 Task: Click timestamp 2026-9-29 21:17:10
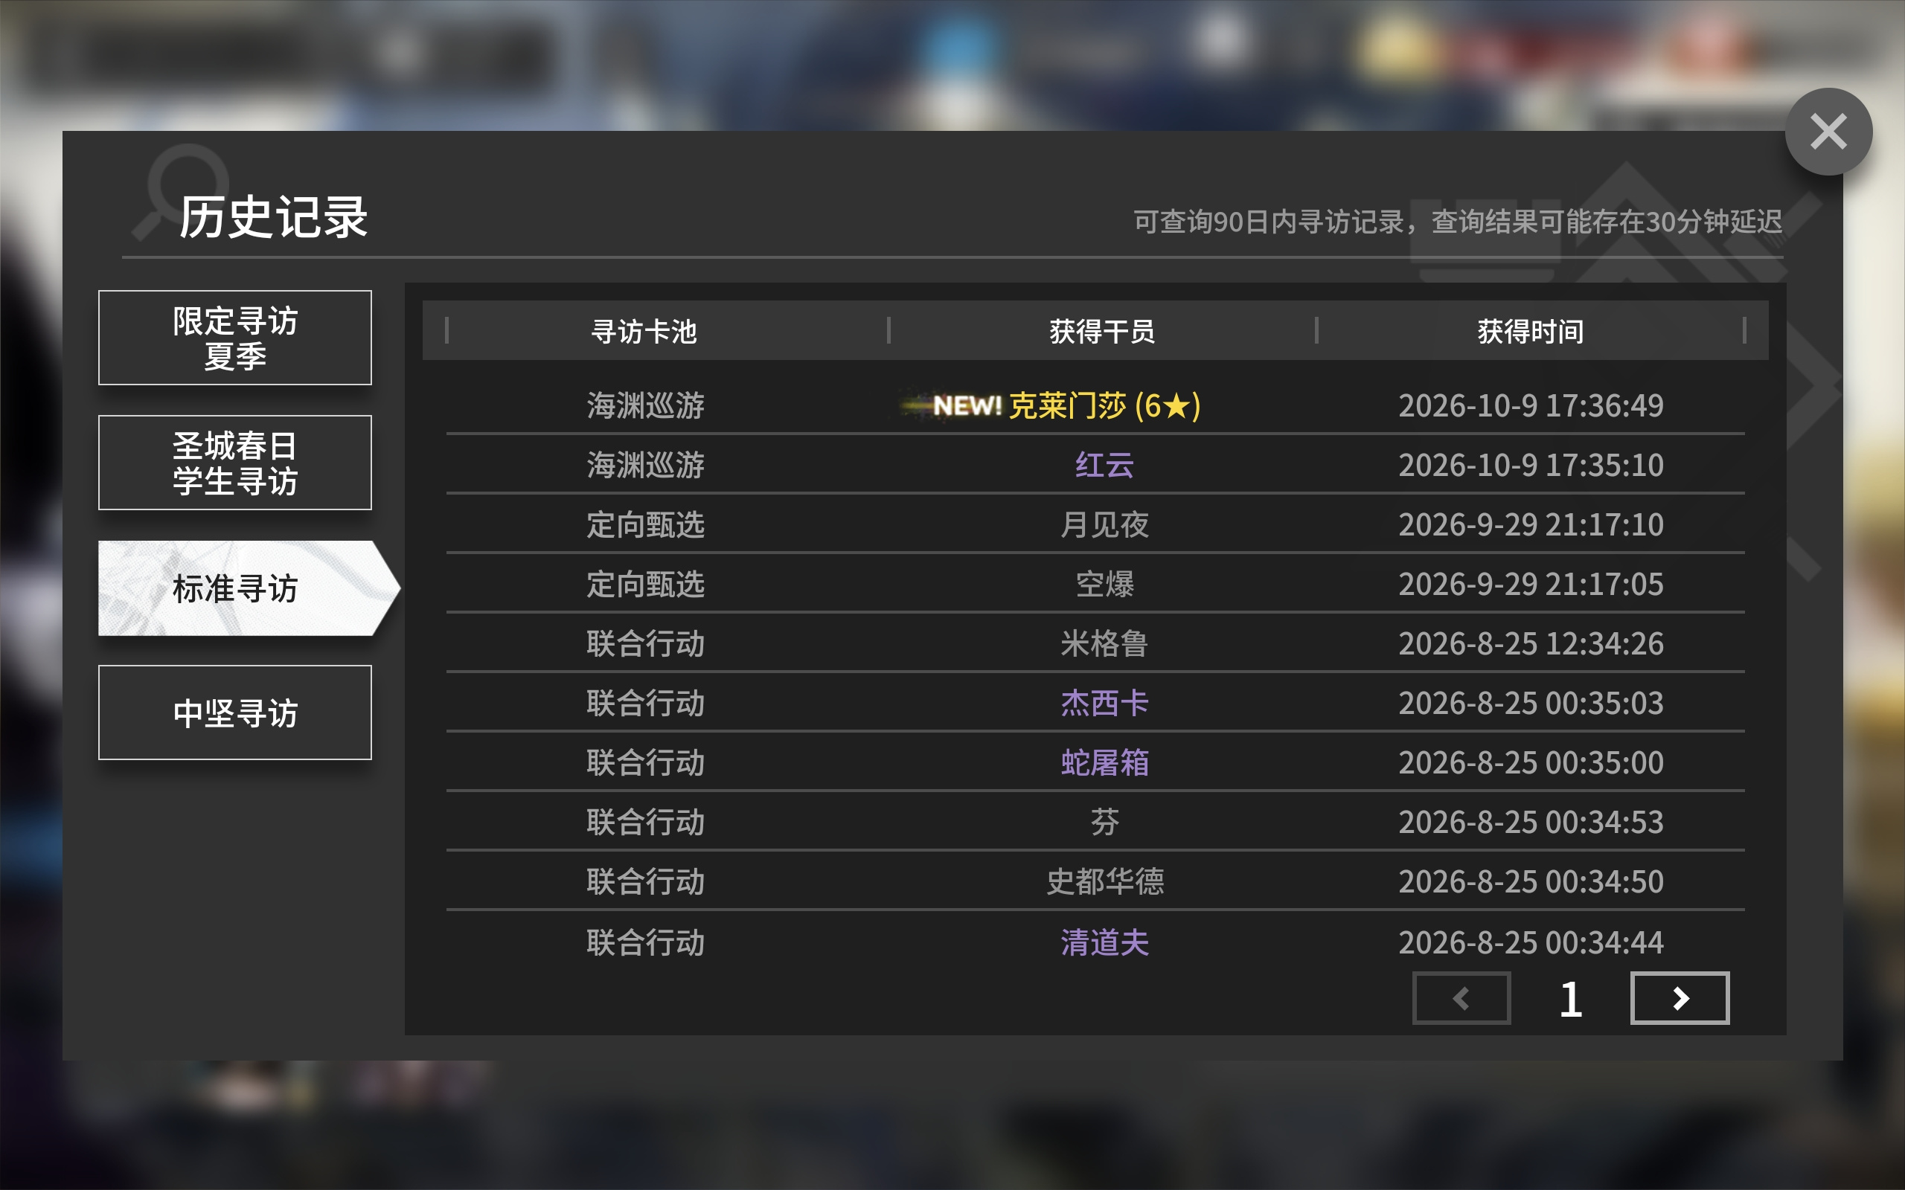[1530, 525]
